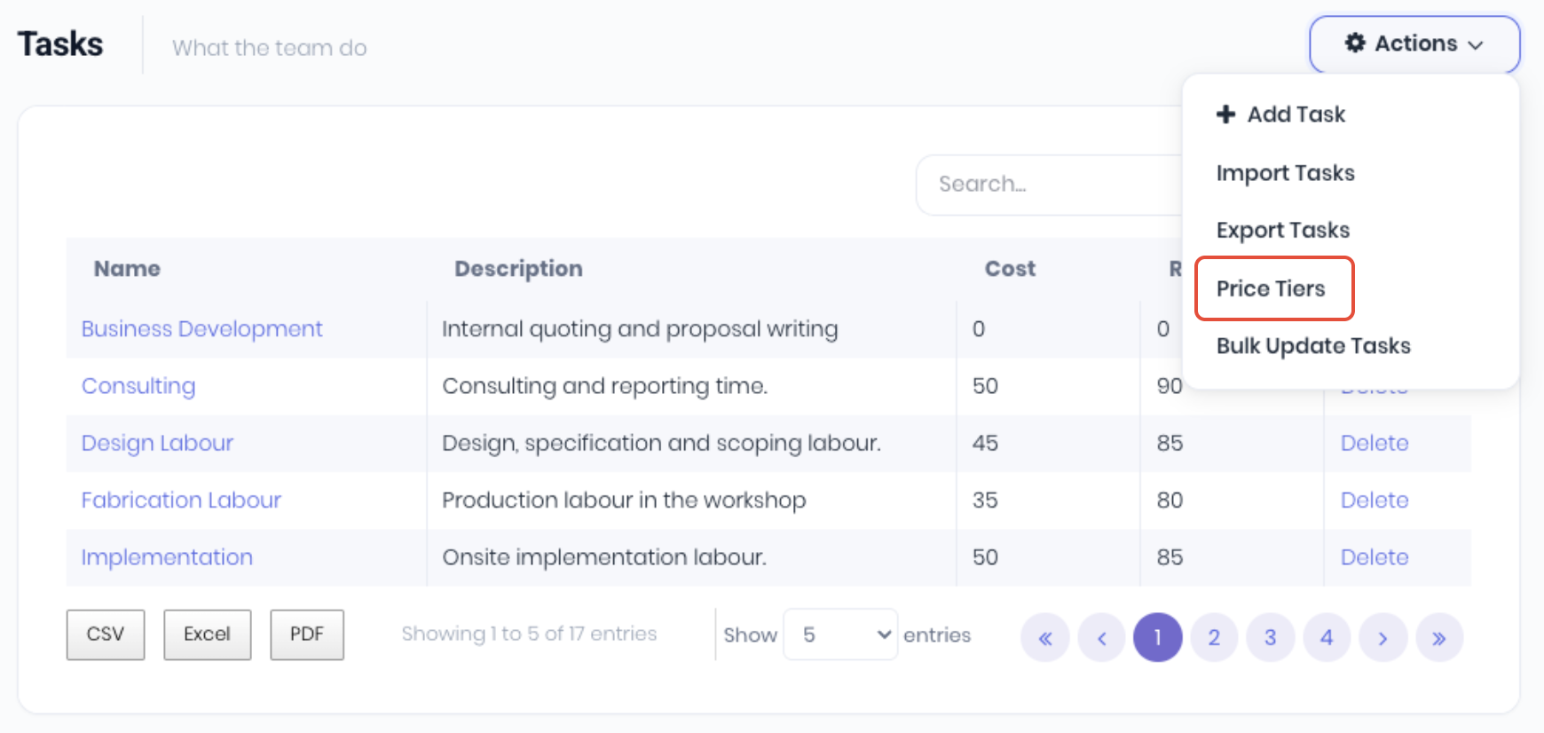
Task: Choose Export Tasks menu entry
Action: 1282,231
